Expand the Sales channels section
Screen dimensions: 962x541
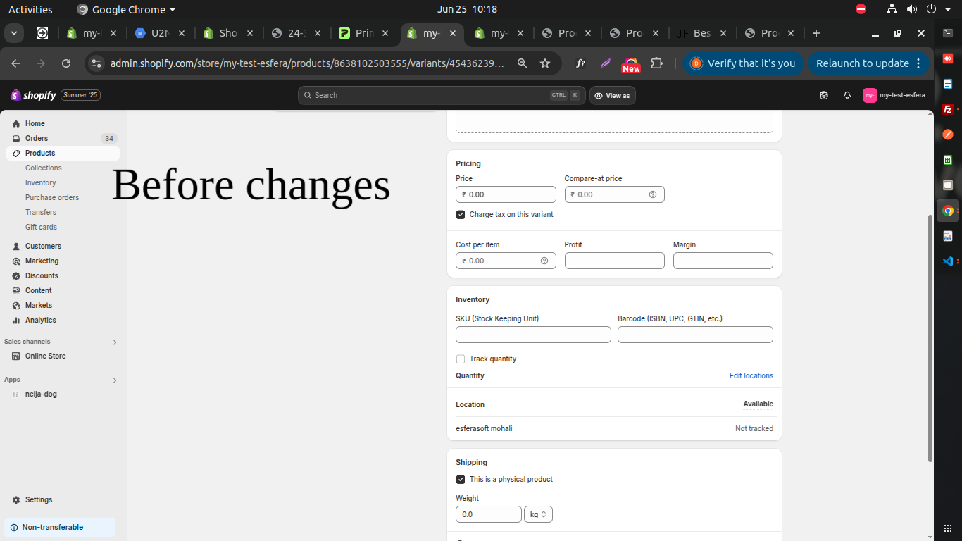tap(115, 342)
